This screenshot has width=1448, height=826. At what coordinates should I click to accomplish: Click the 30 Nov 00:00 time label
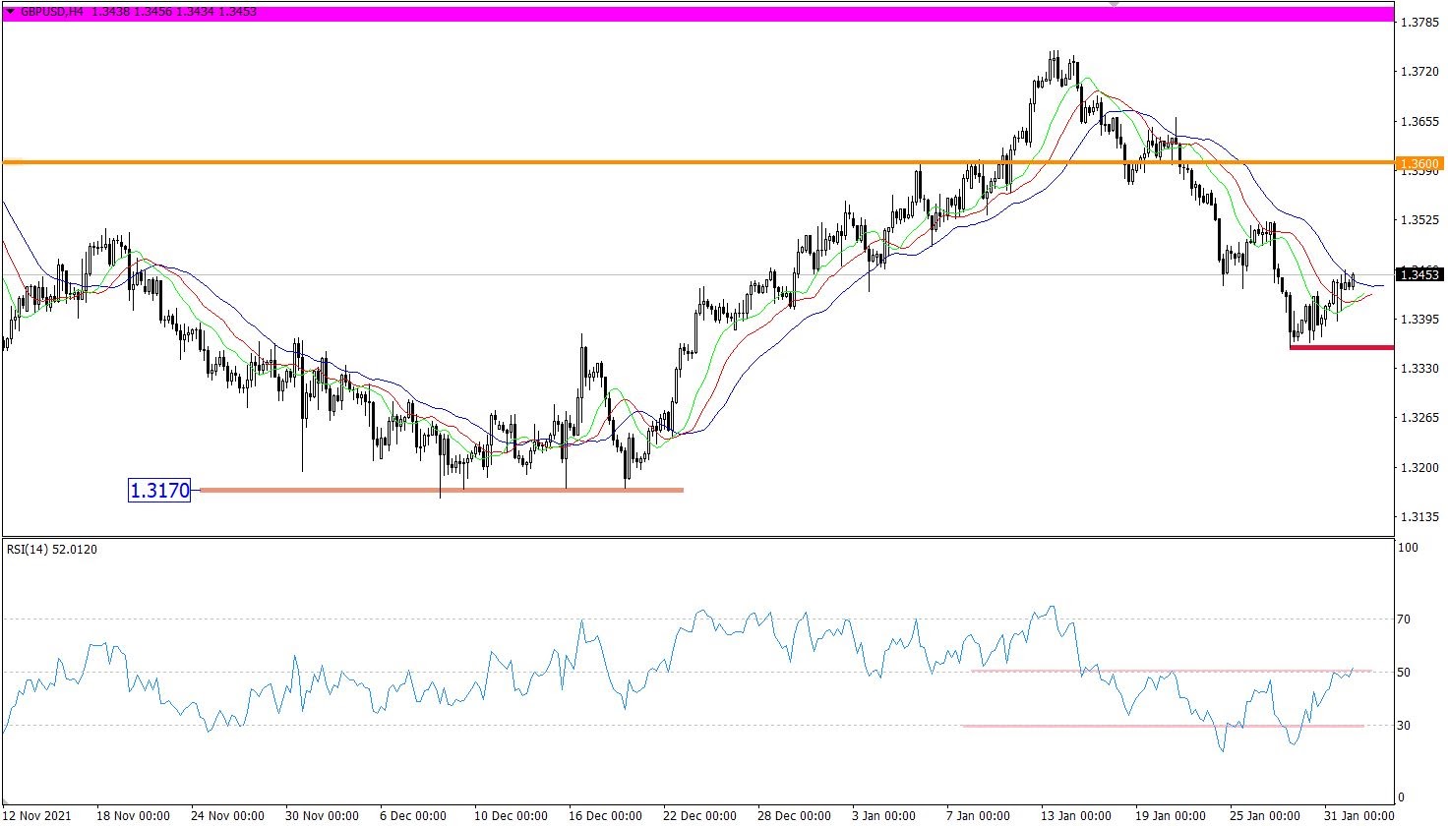click(x=322, y=816)
